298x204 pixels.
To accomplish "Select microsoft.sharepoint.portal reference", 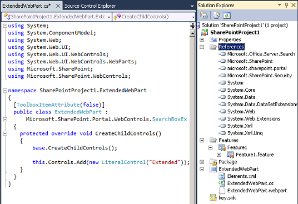I will pos(257,68).
